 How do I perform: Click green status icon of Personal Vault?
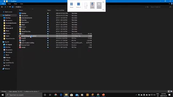[x=48, y=45]
